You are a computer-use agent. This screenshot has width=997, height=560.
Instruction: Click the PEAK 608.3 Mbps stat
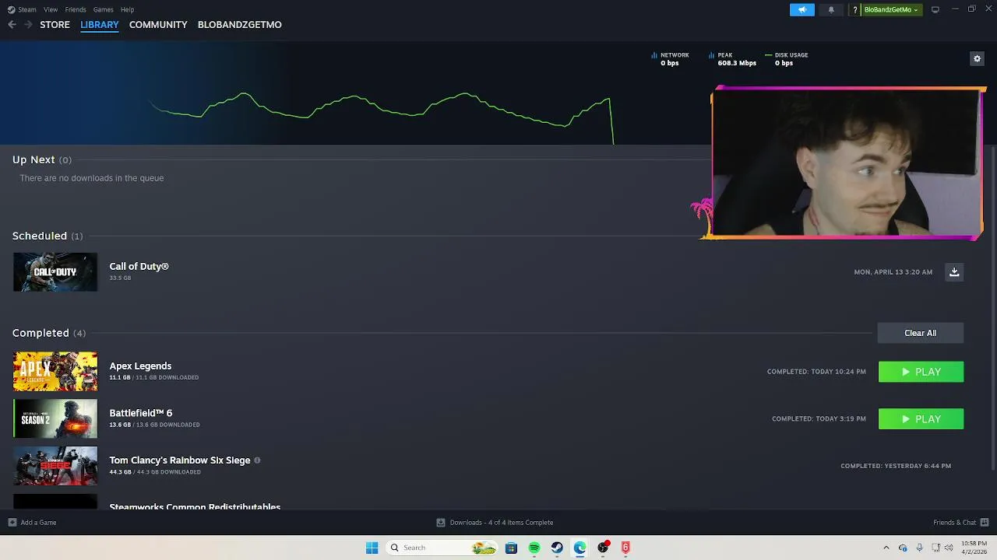pos(732,59)
